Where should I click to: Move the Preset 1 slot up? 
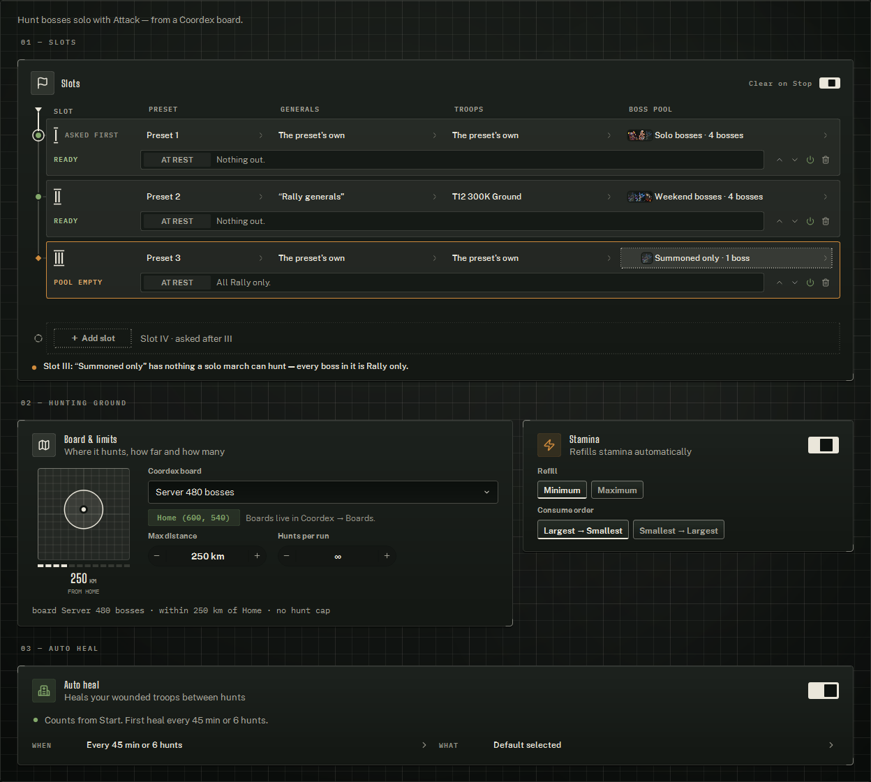[x=780, y=160]
